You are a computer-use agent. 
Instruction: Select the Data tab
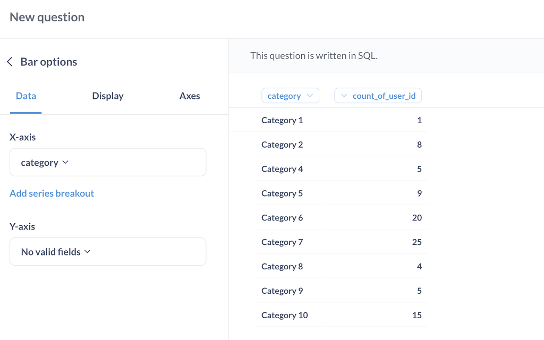coord(25,96)
